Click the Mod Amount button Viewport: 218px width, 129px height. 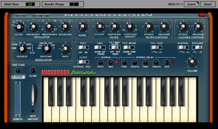(33, 111)
